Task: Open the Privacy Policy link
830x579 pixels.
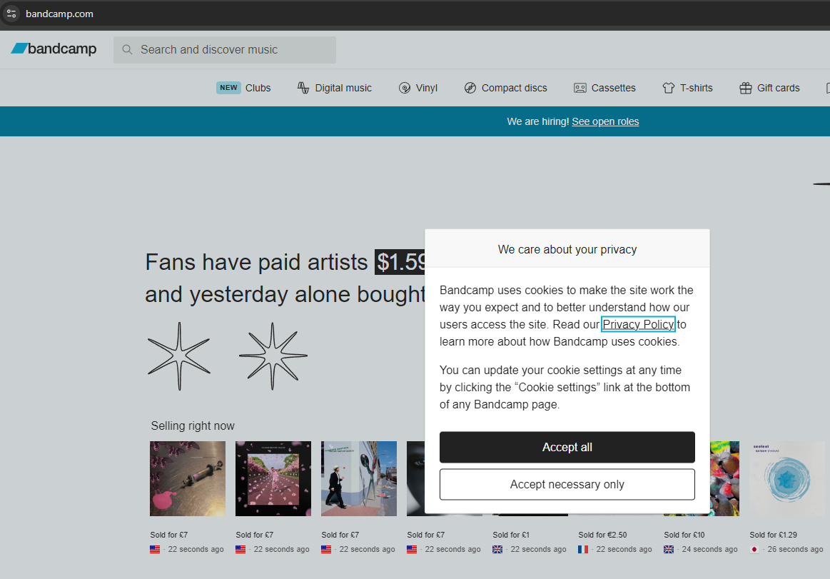Action: pyautogui.click(x=638, y=324)
